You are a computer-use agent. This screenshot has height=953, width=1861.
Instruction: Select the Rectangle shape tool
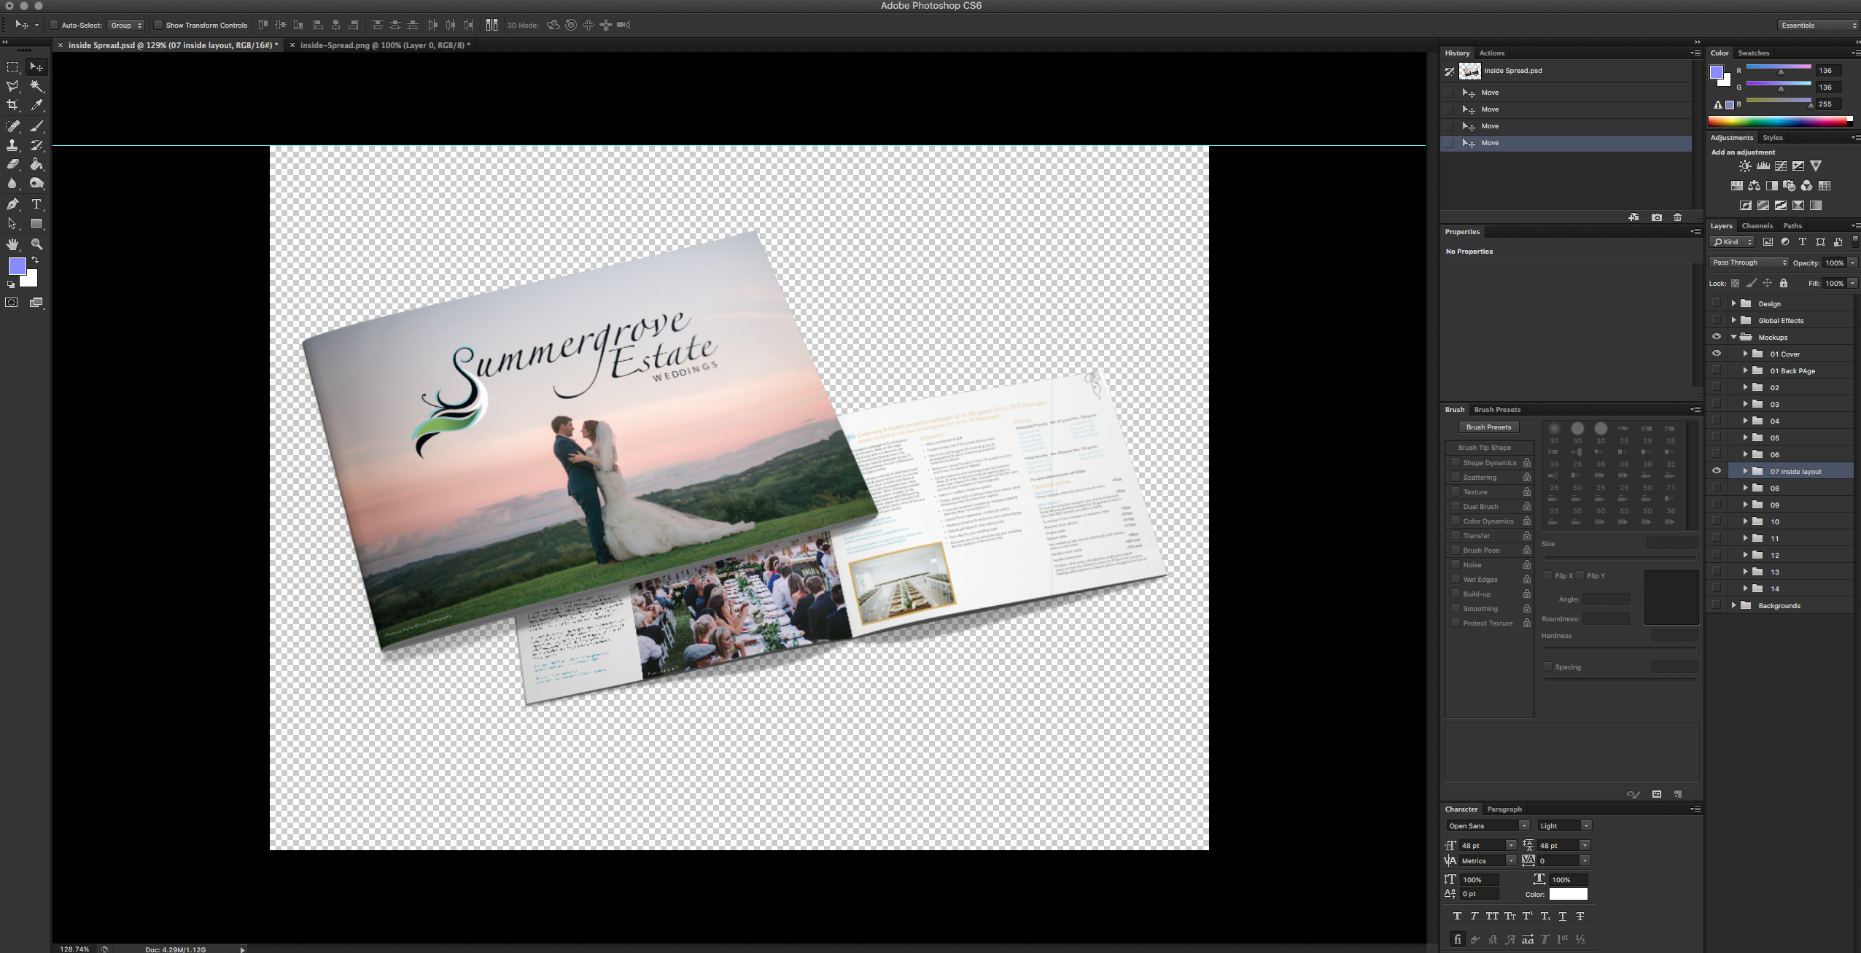[36, 224]
